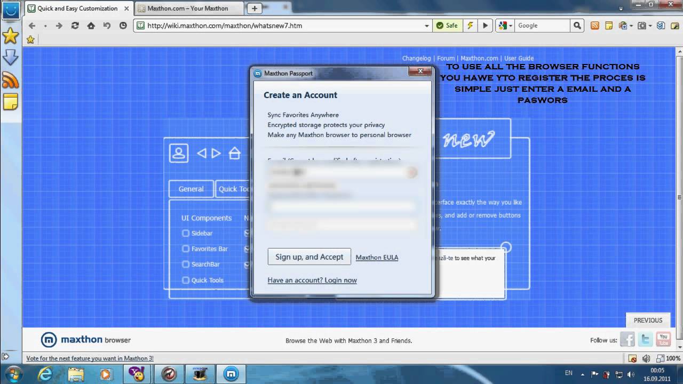This screenshot has height=384, width=683.
Task: Click the Facebook follow icon
Action: (628, 340)
